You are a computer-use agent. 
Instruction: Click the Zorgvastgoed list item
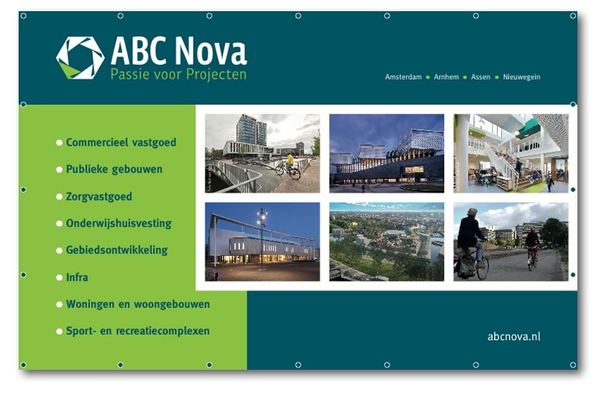(x=99, y=196)
